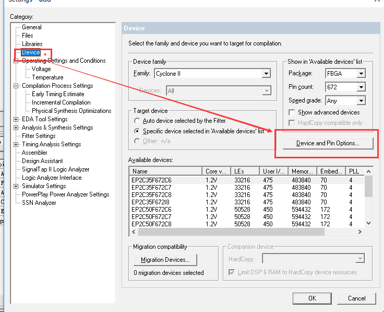Open PowerPlay Power Analyzer Settings
Viewport: 384px width, 312px height.
[65, 194]
